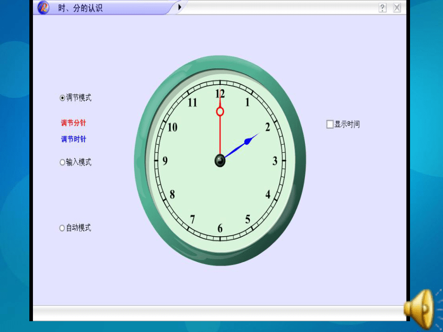The image size is (443, 332).
Task: Click the number 5 on the clock
Action: pos(248,219)
